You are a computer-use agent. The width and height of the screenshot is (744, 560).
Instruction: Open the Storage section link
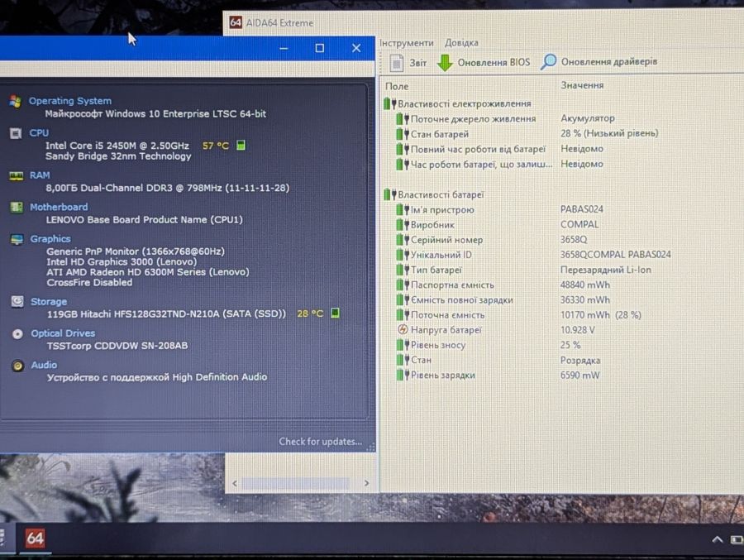[x=49, y=302]
